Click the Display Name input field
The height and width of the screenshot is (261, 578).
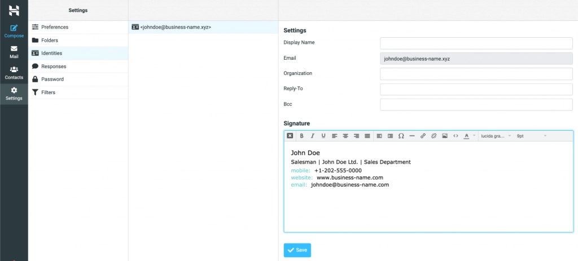[476, 43]
